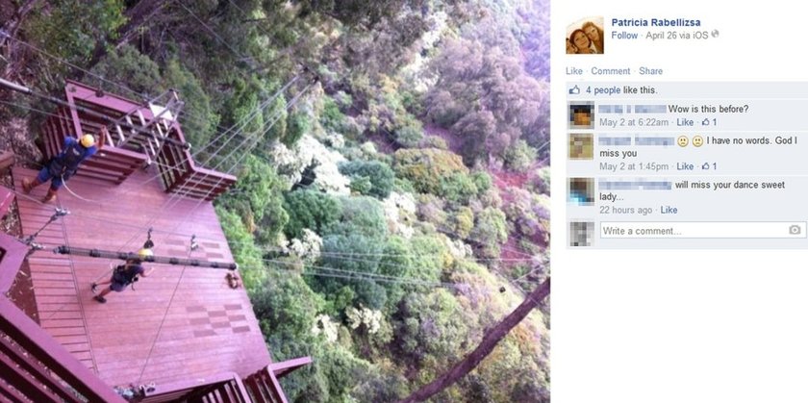Screen dimensions: 808x403
Task: Click the globe privacy icon beside April 26
Action: click(x=715, y=35)
